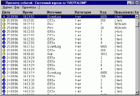
Task: Click info icon of 24.09.96 14:03:33 code 3 row
Action: [x=4, y=80]
